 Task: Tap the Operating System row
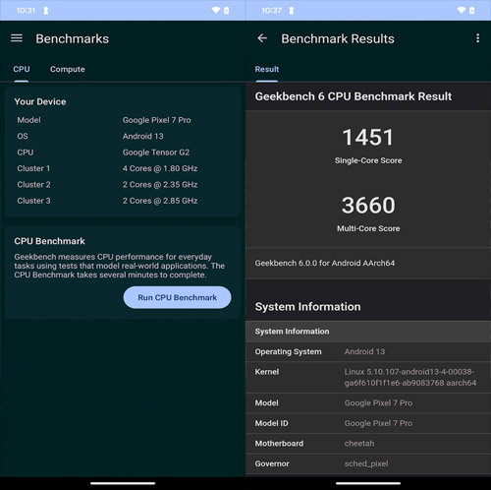(368, 351)
